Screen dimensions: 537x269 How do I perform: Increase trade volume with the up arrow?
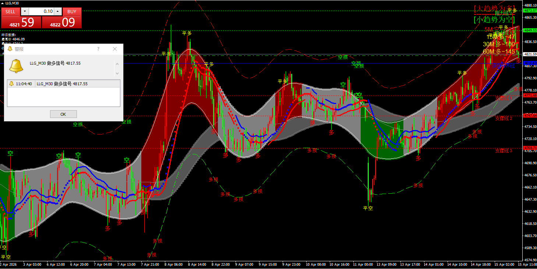[x=58, y=11]
